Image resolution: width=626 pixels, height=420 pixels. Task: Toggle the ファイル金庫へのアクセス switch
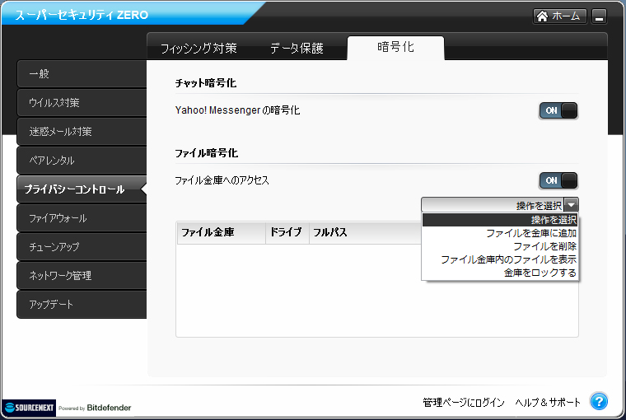point(558,180)
